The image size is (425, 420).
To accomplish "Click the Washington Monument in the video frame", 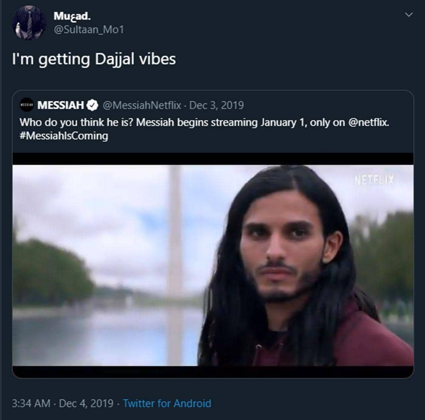I will pos(175,238).
